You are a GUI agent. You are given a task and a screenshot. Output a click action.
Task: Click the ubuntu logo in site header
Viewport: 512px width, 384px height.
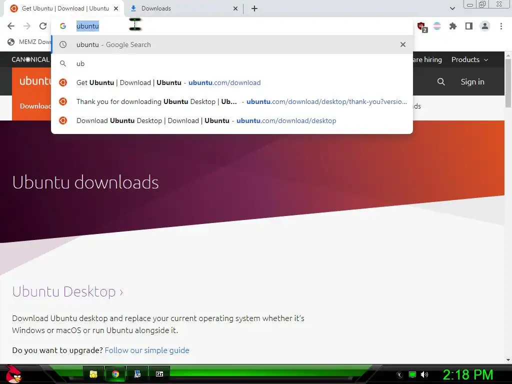click(x=35, y=80)
